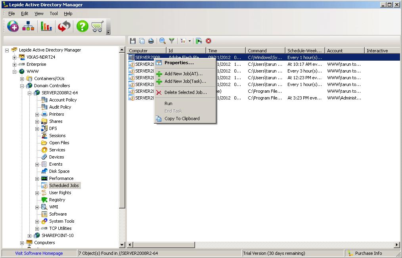Image resolution: width=402 pixels, height=258 pixels.
Task: Open the View menu
Action: (39, 13)
